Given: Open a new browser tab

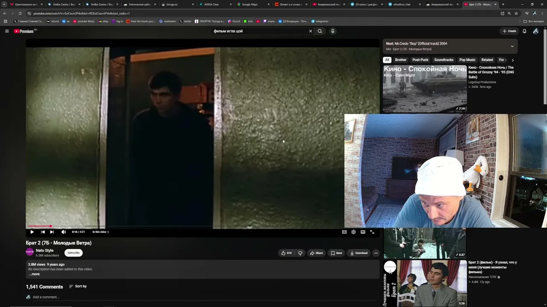Looking at the screenshot, I should click(x=503, y=4).
